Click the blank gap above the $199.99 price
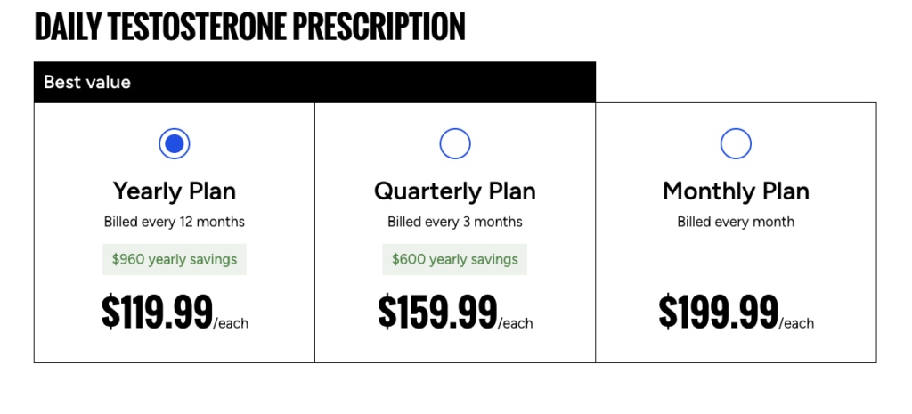The height and width of the screenshot is (414, 912). 736,259
